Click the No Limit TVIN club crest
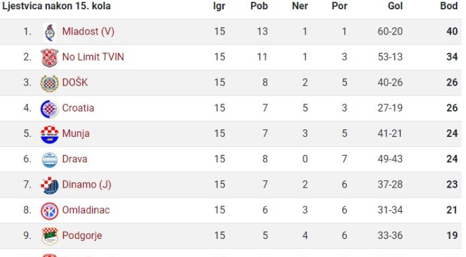466x257 pixels. tap(50, 57)
